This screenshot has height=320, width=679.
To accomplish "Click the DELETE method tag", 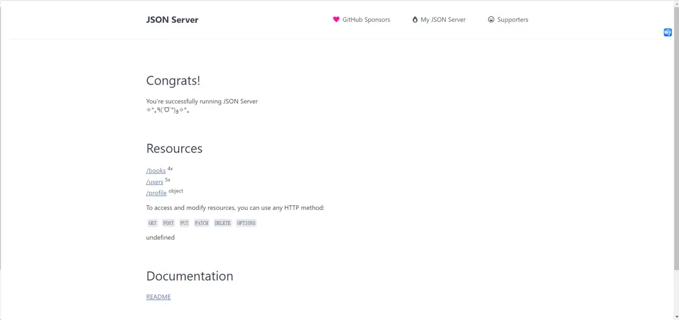I will [x=223, y=223].
